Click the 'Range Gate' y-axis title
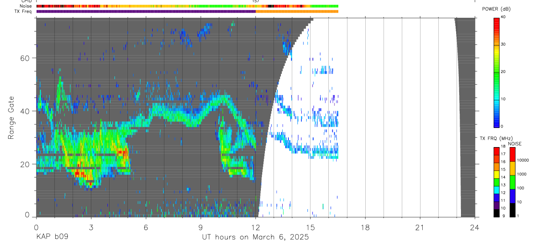534x246 pixels. coord(11,118)
